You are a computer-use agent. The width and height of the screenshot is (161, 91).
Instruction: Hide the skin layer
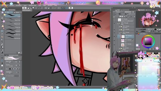tap(114, 45)
